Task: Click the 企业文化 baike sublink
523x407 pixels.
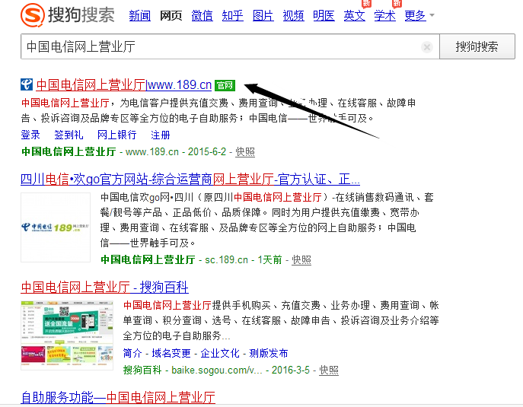Action: 220,353
